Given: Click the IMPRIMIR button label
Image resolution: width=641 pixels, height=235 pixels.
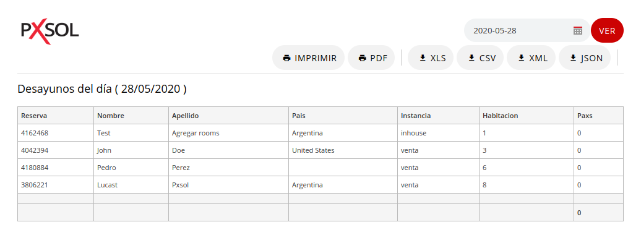Looking at the screenshot, I should (x=316, y=58).
